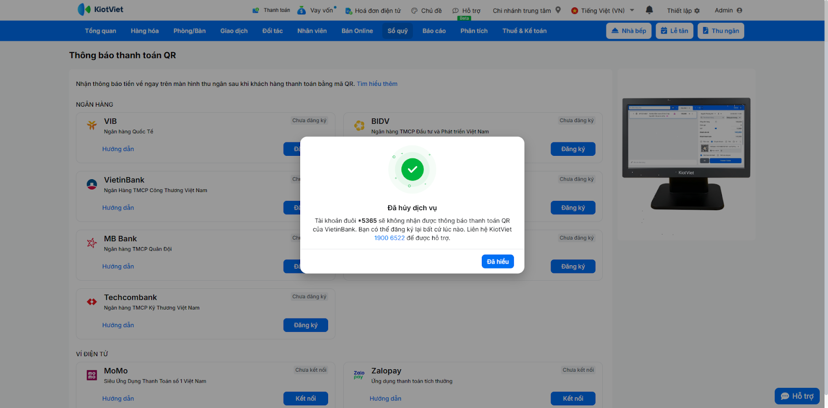Confirm the dialog with Đã hiểu

(498, 261)
